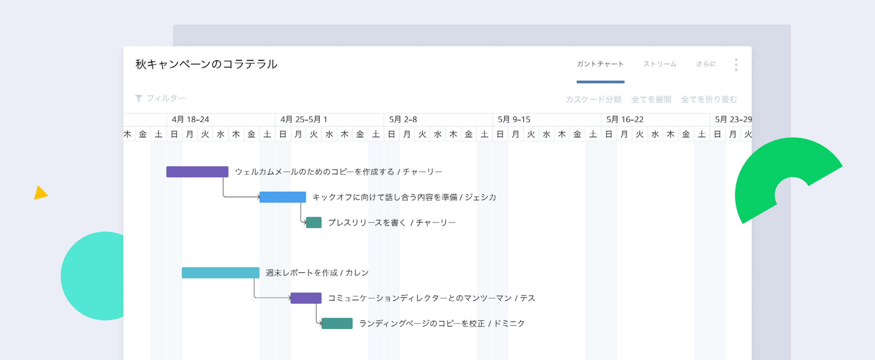The width and height of the screenshot is (875, 360).
Task: Expand all with 全てを展開
Action: coord(651,99)
